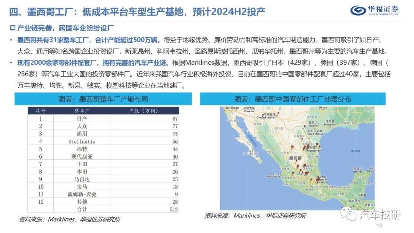Image resolution: width=414 pixels, height=233 pixels.
Task: Click the 产能（万辆） column header
Action: (144, 111)
